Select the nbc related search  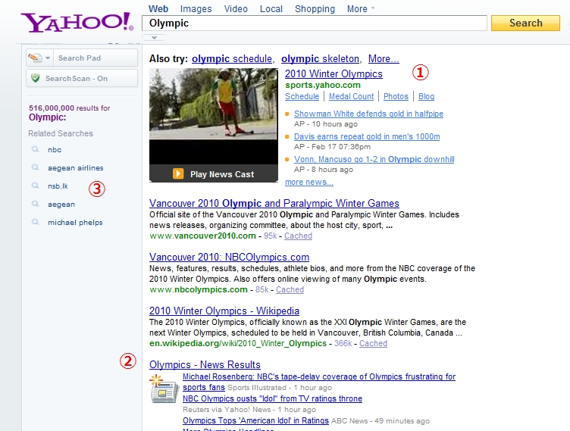click(x=55, y=150)
